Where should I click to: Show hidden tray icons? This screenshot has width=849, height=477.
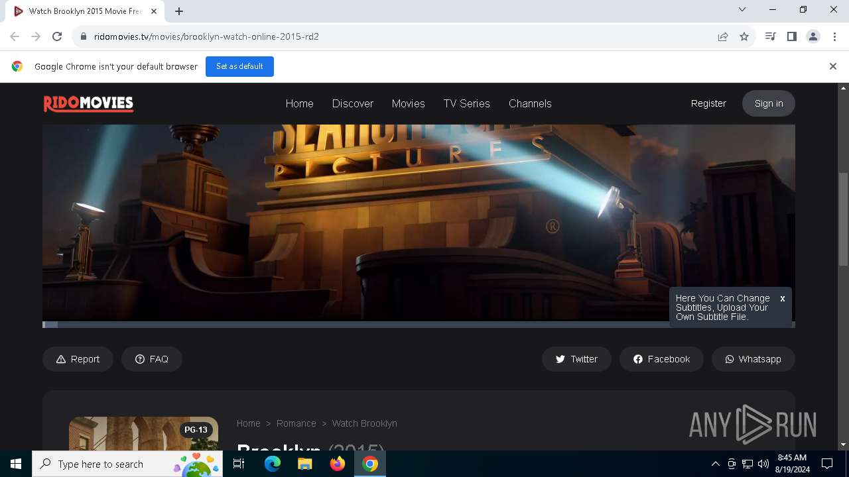(x=715, y=464)
